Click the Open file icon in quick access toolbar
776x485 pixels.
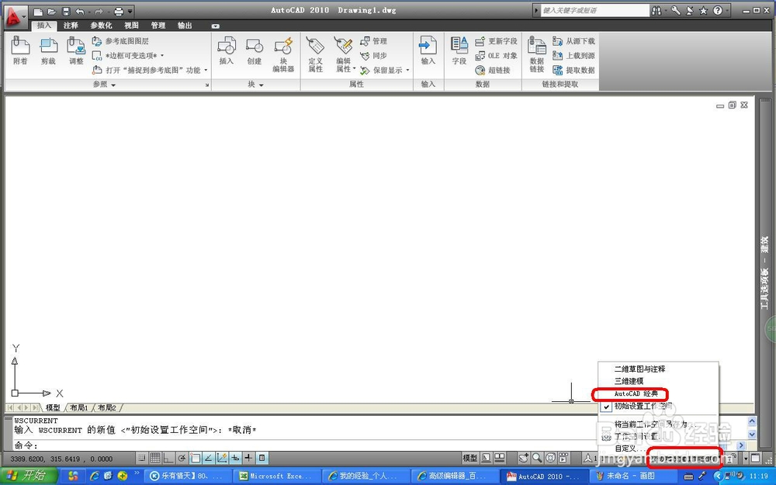[x=51, y=11]
